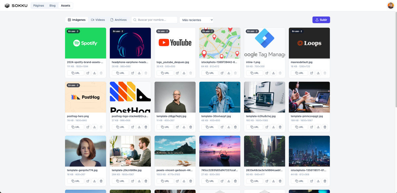Open logo_youtube_despues.jpg externally
The width and height of the screenshot is (397, 193).
177,73
